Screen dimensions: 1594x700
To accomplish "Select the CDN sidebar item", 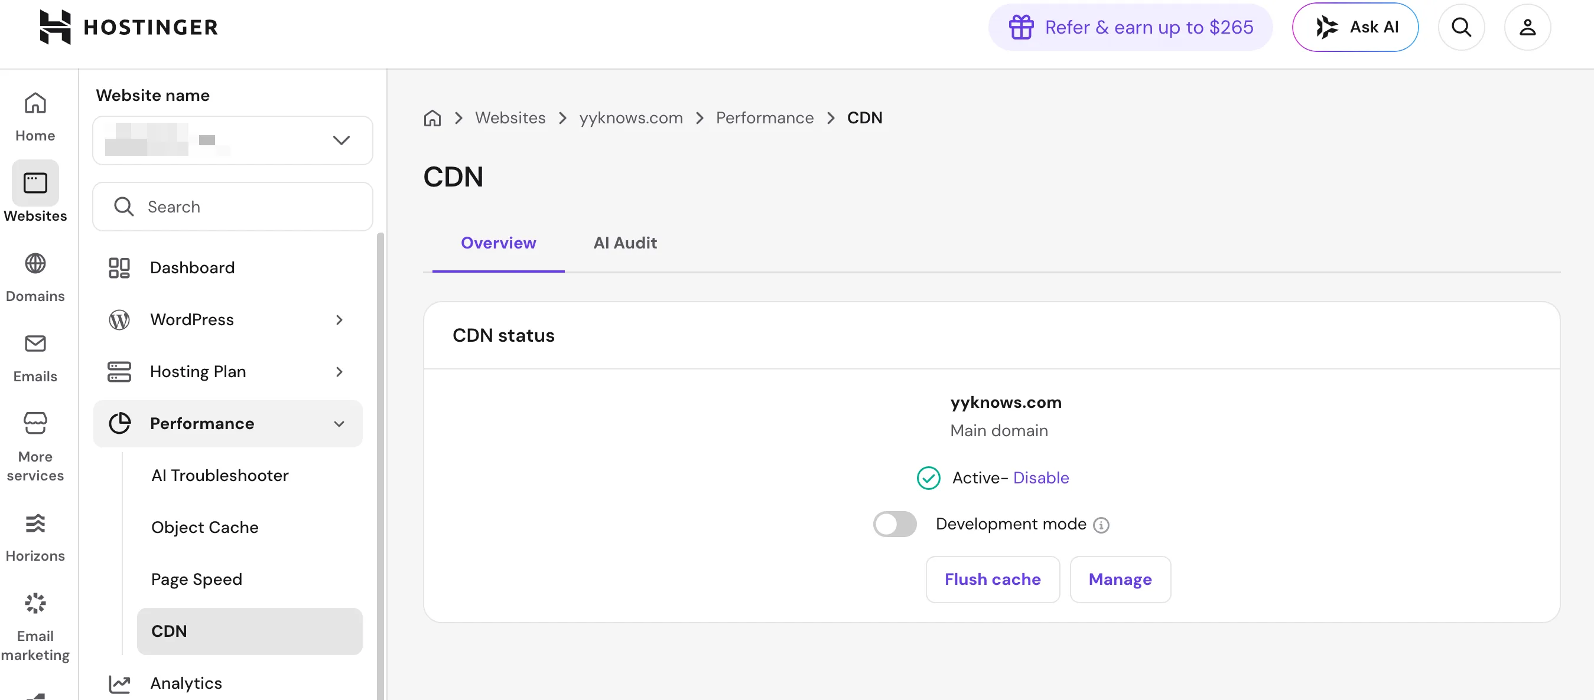I will click(249, 632).
